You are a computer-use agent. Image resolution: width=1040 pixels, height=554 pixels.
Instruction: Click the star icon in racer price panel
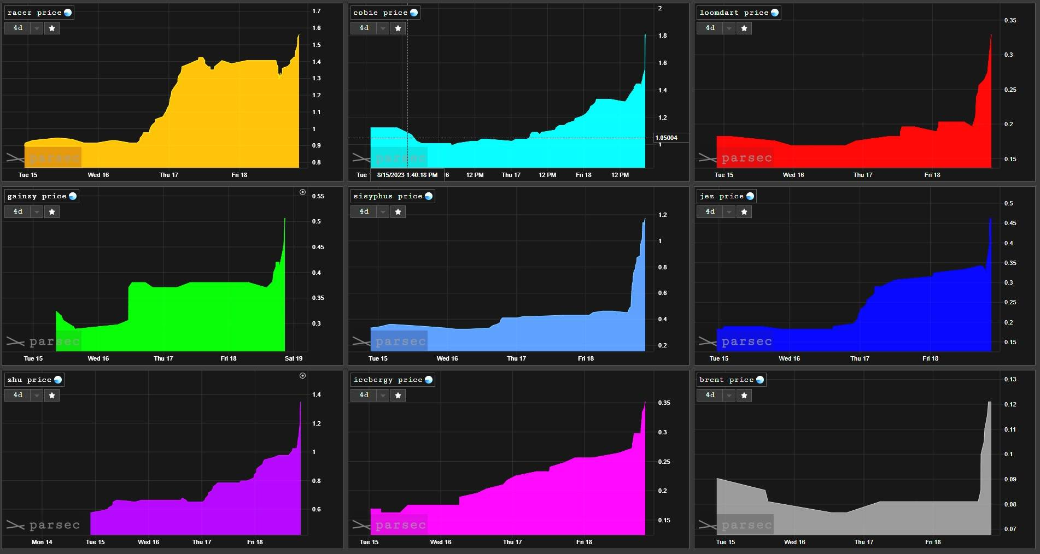tap(52, 28)
